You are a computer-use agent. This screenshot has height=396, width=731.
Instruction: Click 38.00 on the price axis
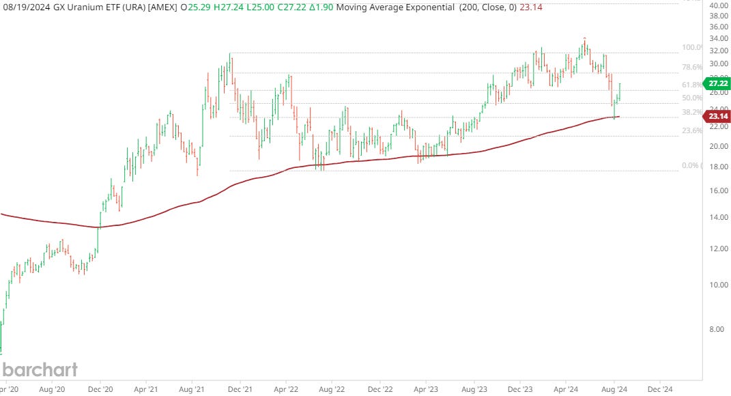tap(719, 16)
